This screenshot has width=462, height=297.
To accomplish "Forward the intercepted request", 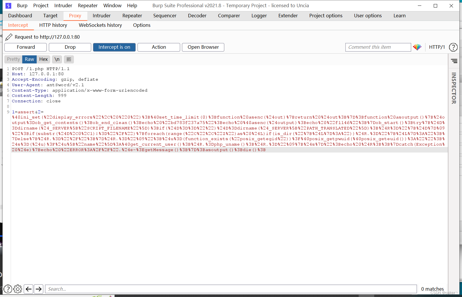I will click(25, 47).
